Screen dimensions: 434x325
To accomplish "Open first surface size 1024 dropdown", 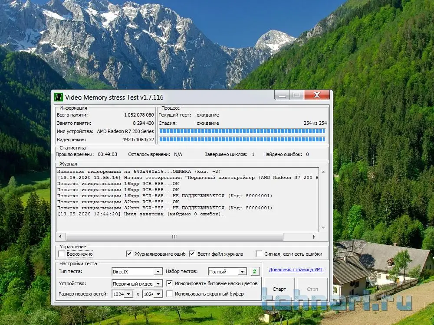I will (x=128, y=294).
